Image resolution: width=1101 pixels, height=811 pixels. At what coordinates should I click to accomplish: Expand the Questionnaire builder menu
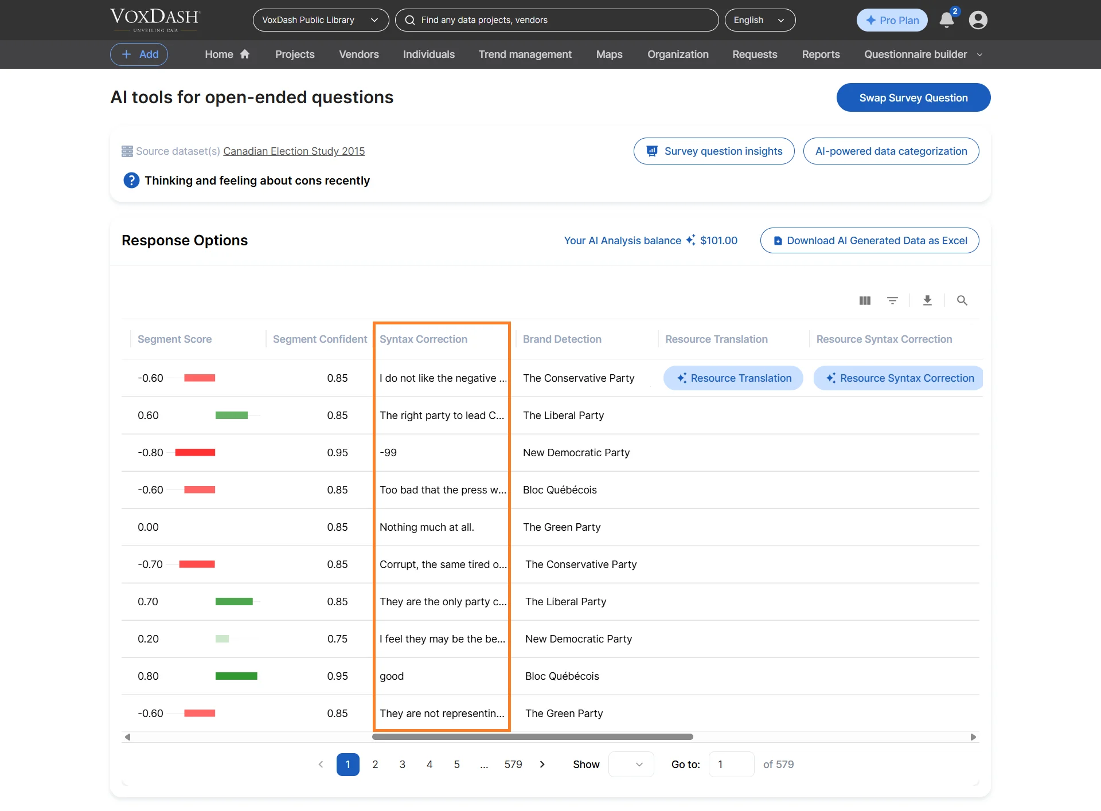[x=923, y=54]
